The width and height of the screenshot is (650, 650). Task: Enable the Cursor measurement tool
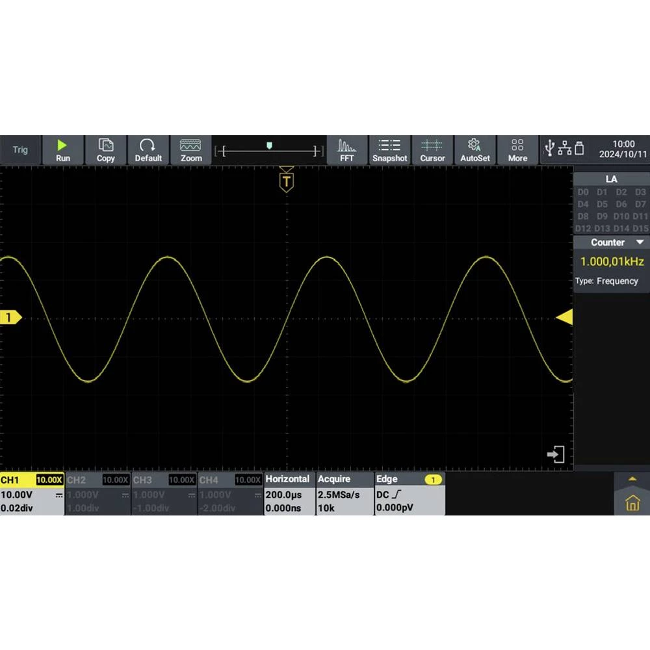click(x=433, y=150)
